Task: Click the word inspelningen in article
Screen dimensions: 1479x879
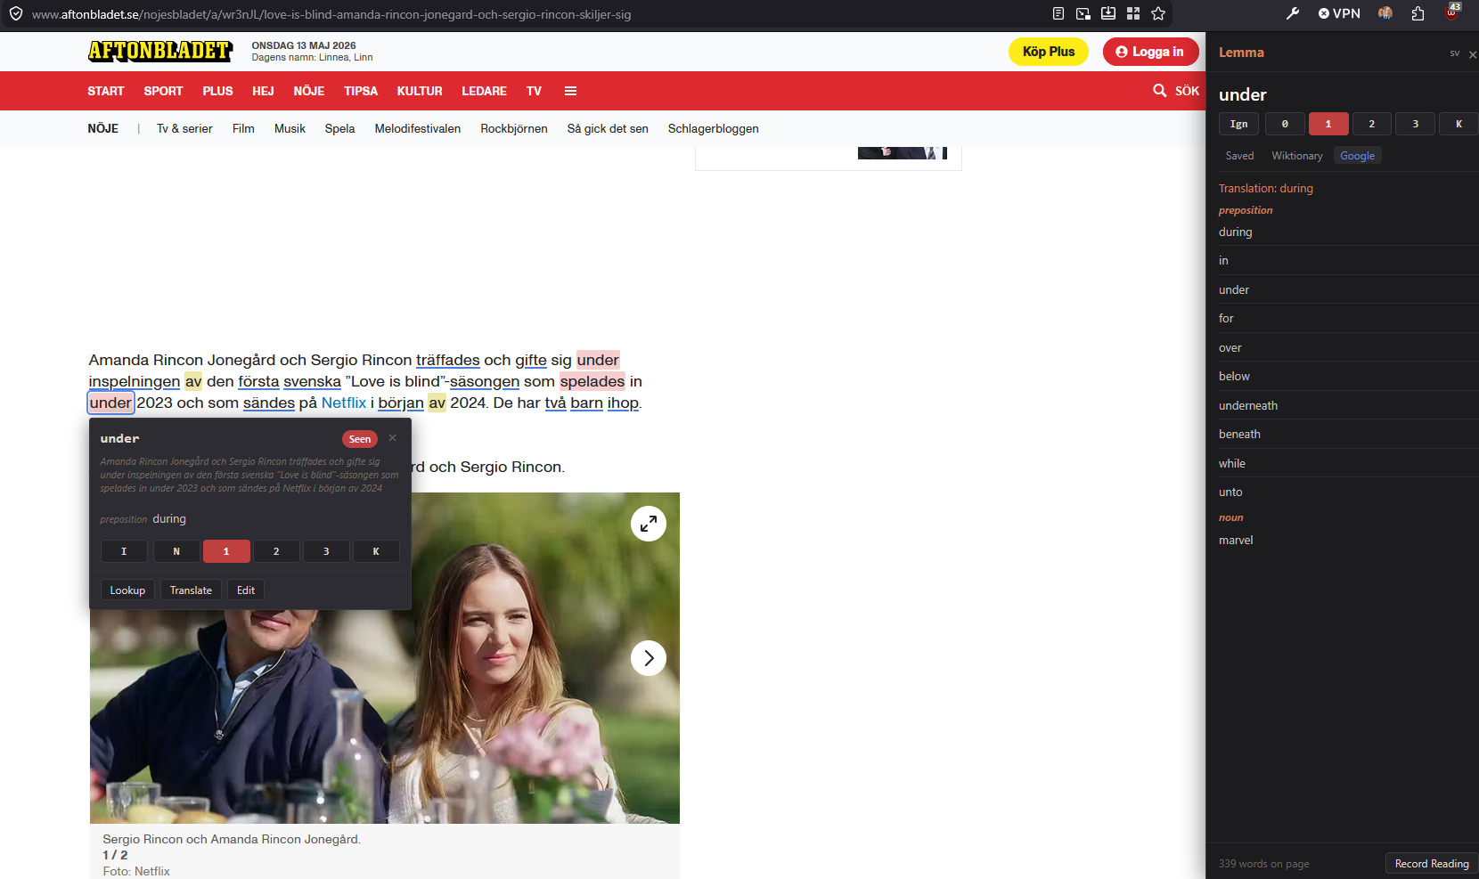Action: click(135, 381)
